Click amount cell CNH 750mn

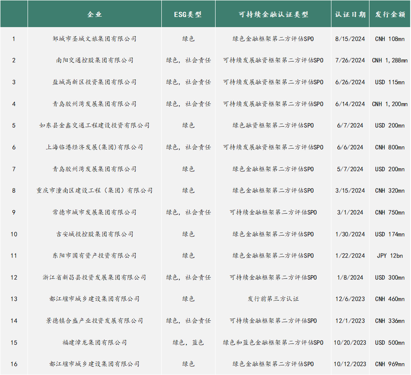point(390,212)
